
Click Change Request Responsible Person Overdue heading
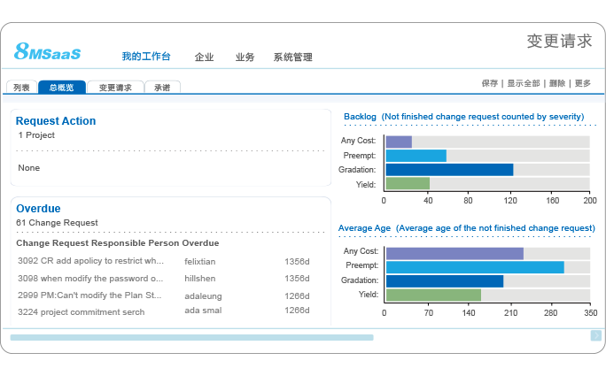118,242
